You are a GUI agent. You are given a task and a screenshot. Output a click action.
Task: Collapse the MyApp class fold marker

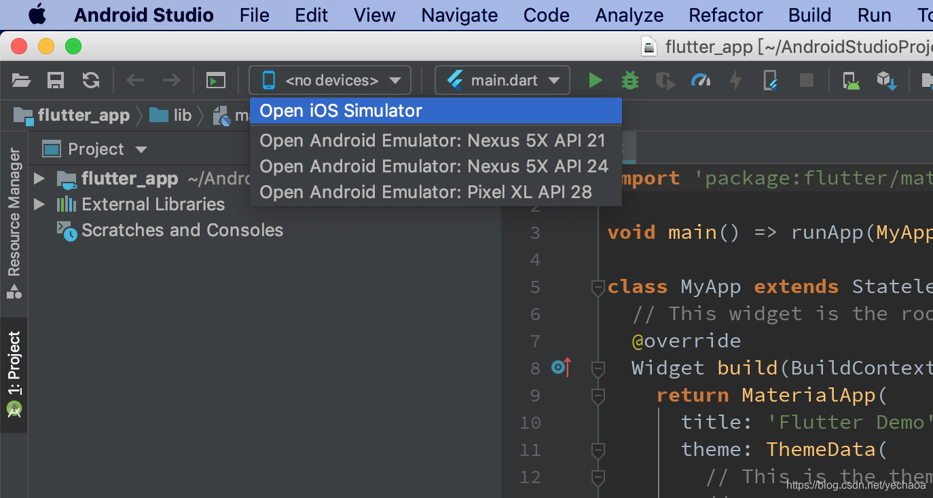pyautogui.click(x=598, y=288)
